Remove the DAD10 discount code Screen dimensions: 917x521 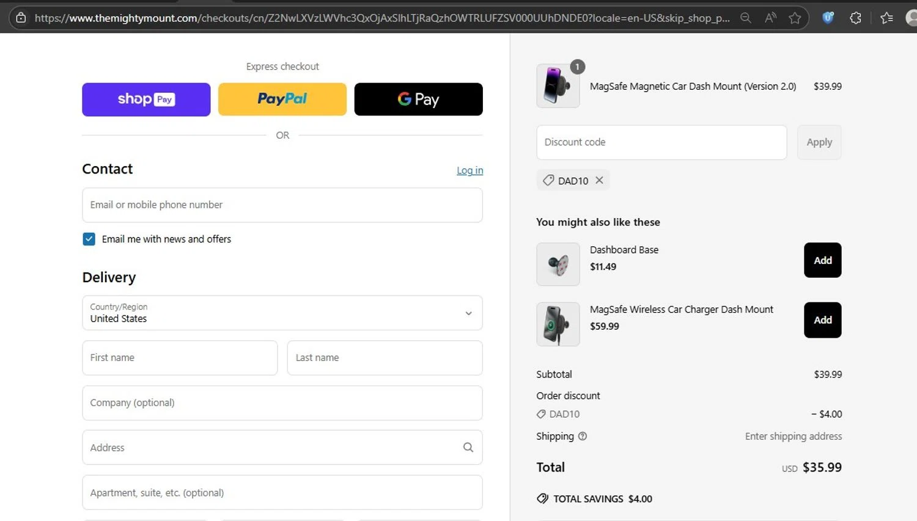[x=599, y=180]
